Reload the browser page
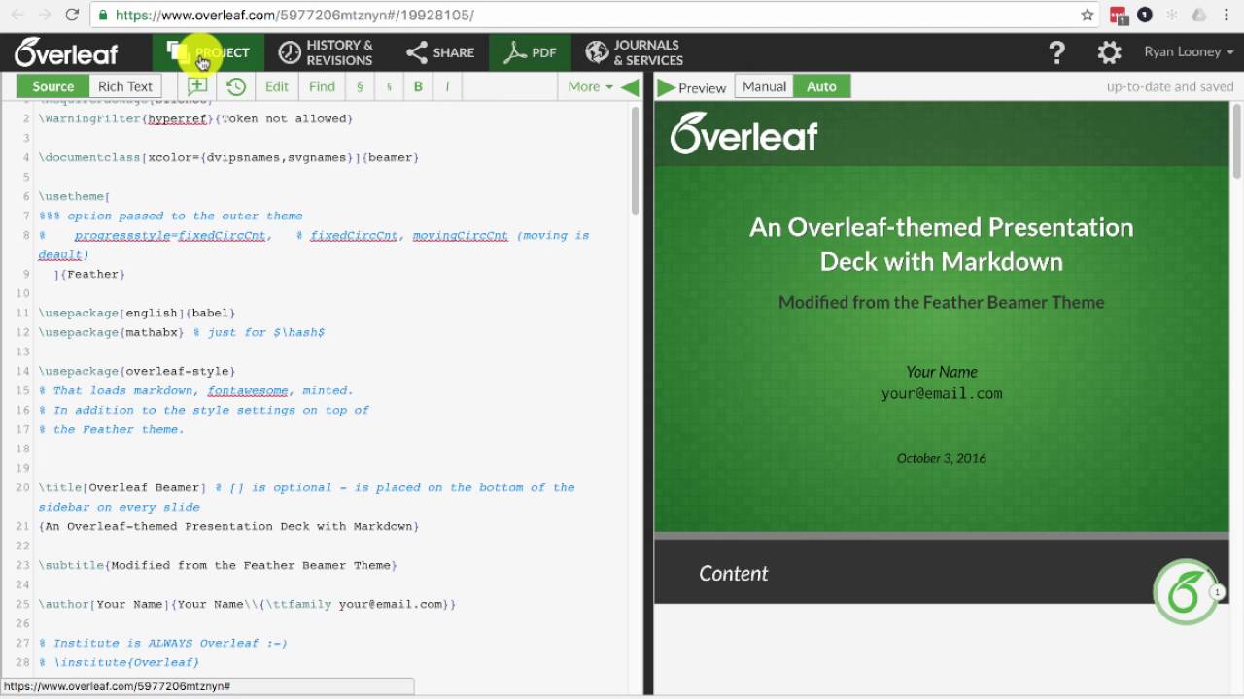The image size is (1244, 699). 71,15
